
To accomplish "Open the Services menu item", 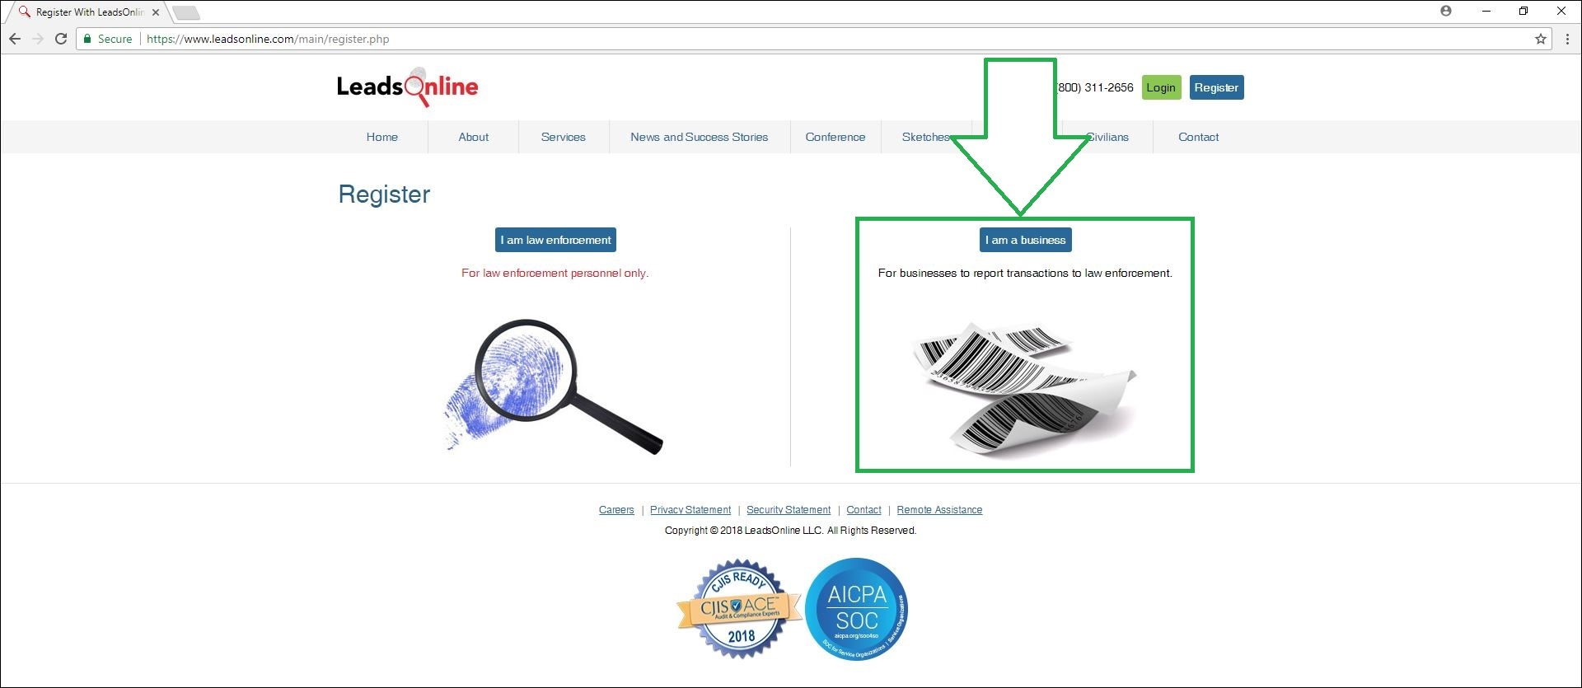I will click(564, 137).
